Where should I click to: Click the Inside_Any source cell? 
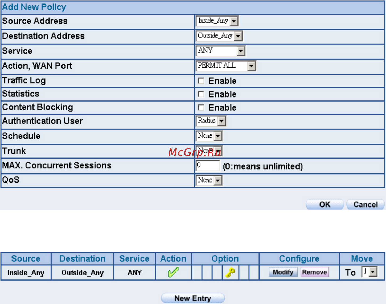[x=26, y=273]
